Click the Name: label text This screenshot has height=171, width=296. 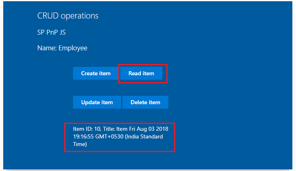(47, 48)
